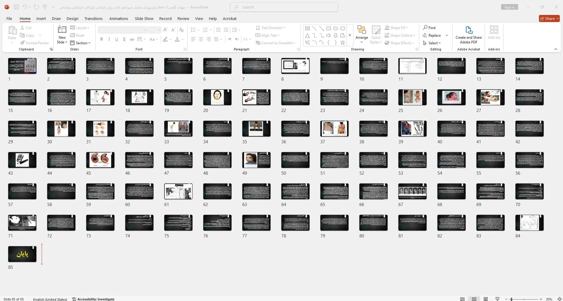The image size is (563, 301).
Task: Open the Insert ribbon tab
Action: [41, 18]
